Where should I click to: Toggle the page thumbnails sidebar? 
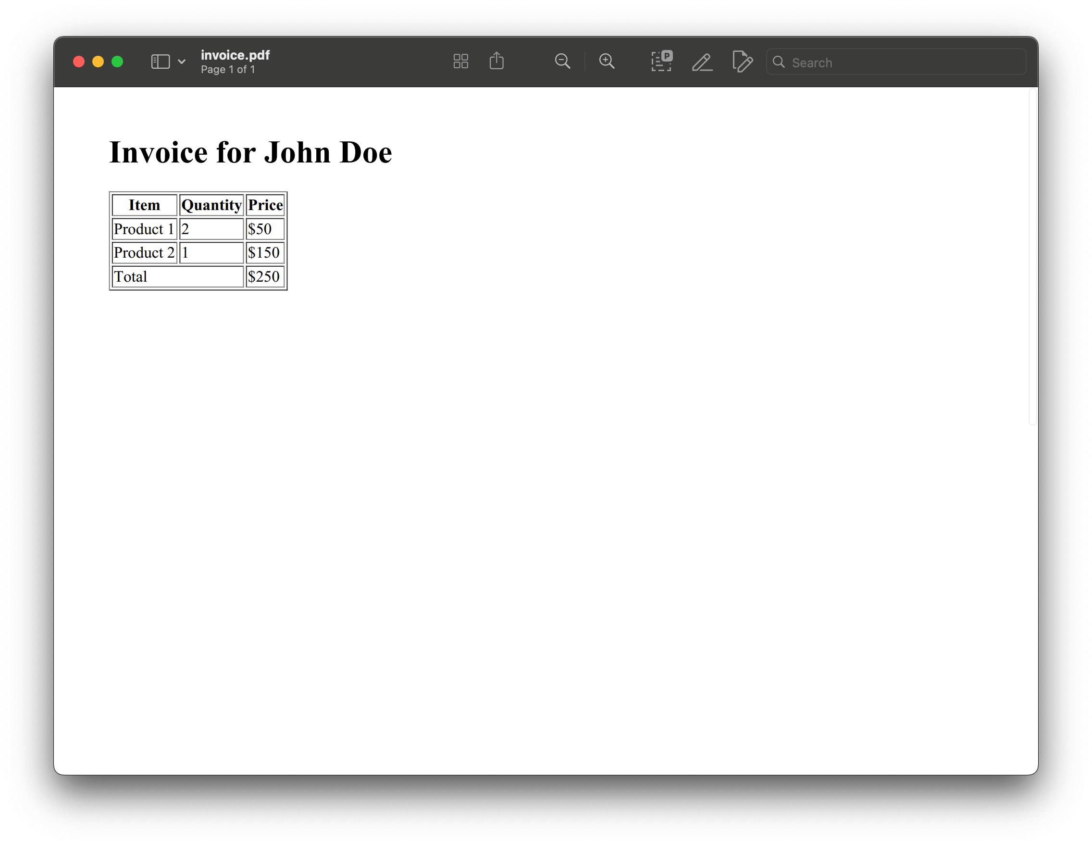160,61
